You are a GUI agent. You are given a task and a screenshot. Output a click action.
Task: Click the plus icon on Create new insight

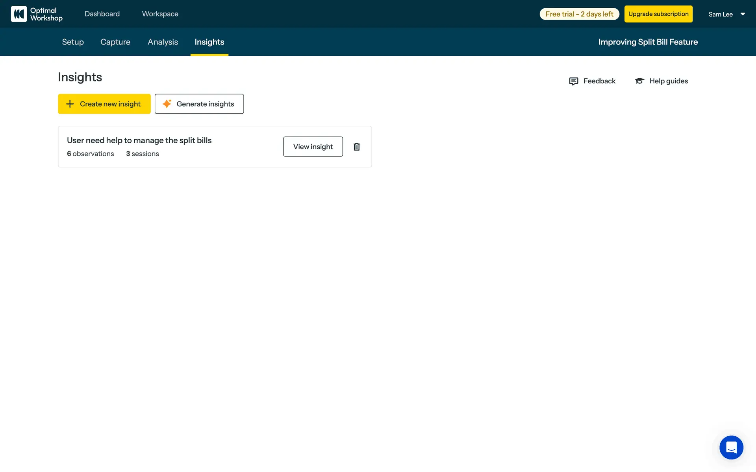pos(70,104)
